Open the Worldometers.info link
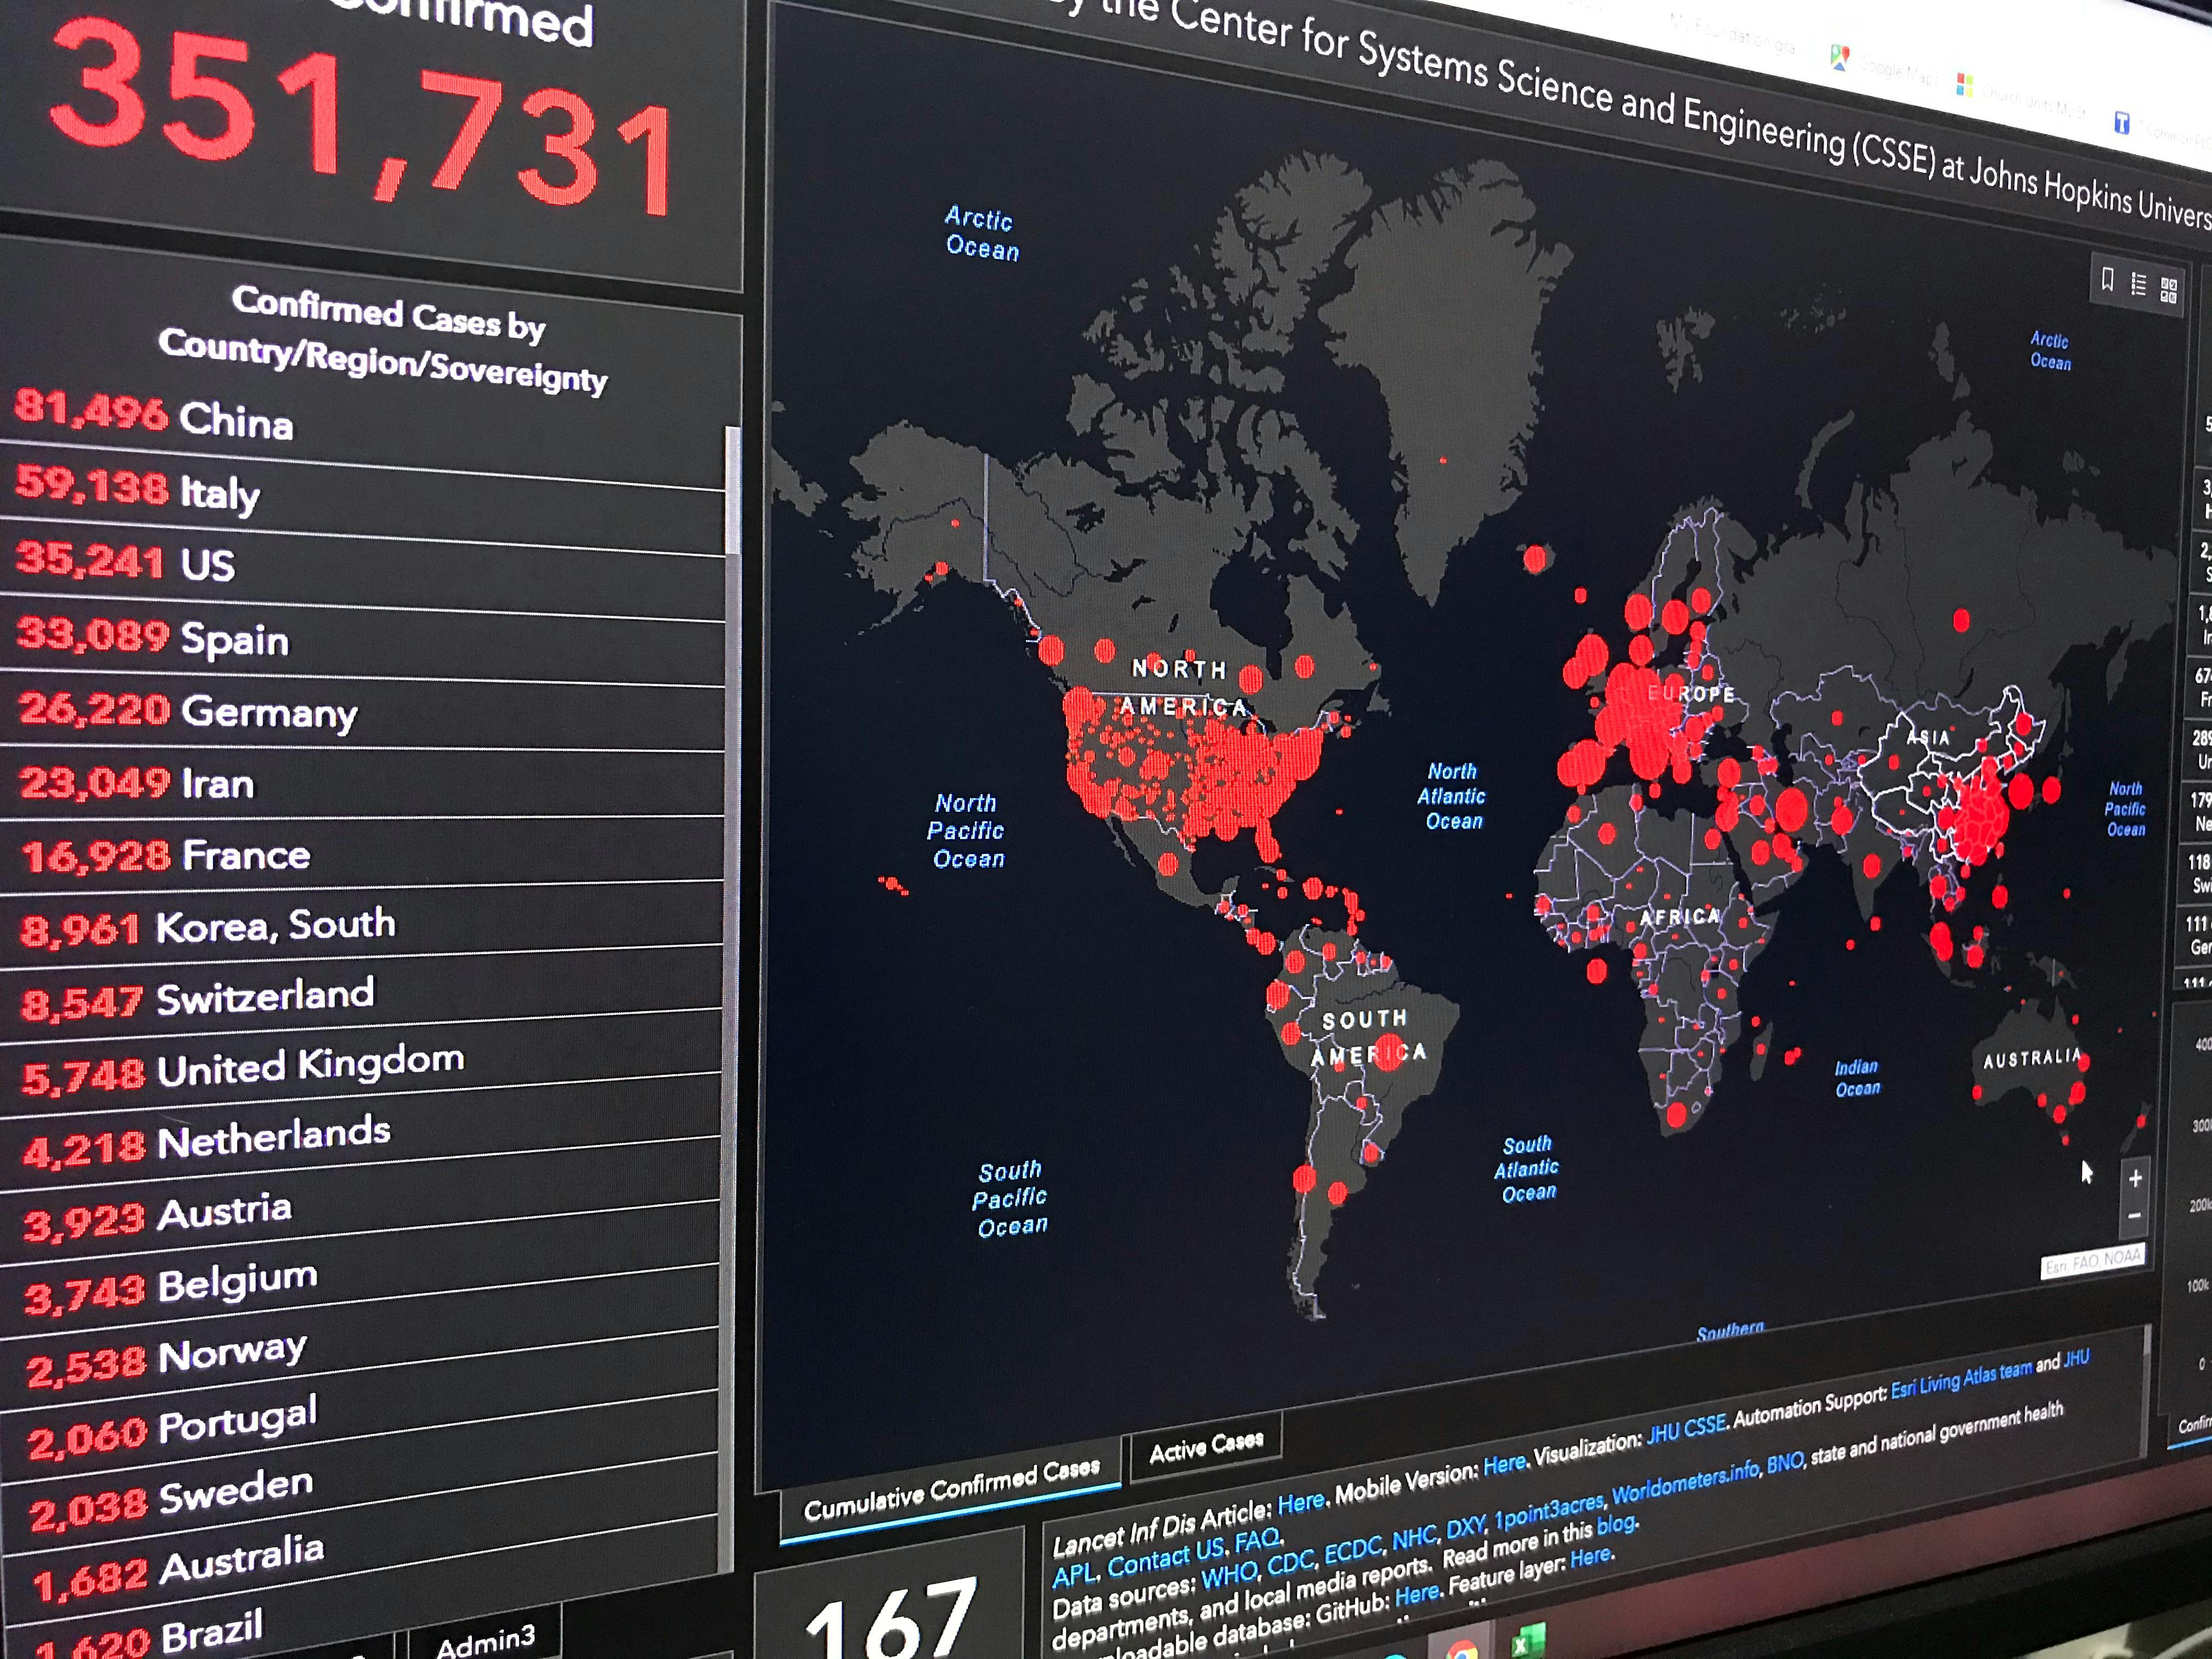 [x=1685, y=1483]
